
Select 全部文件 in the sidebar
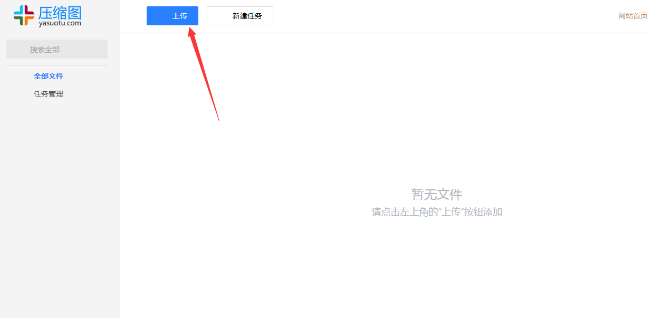[49, 76]
